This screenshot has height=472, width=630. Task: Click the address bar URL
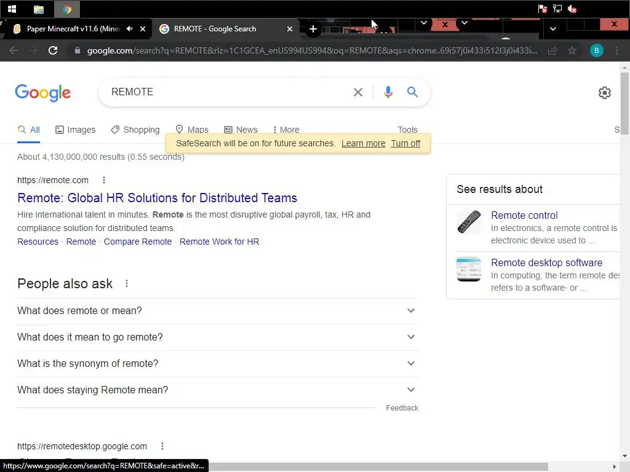312,50
